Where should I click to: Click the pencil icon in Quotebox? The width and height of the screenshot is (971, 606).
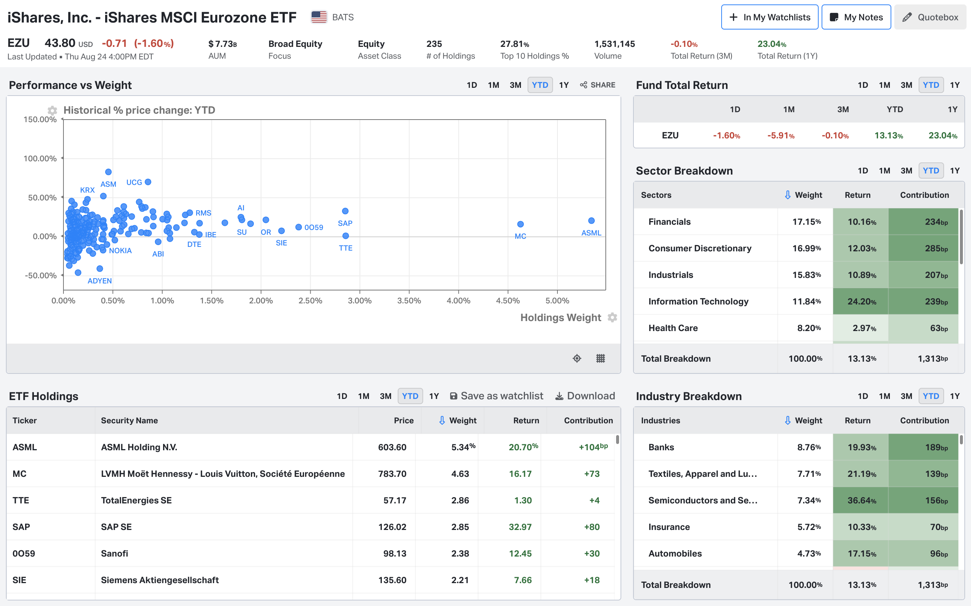coord(907,17)
